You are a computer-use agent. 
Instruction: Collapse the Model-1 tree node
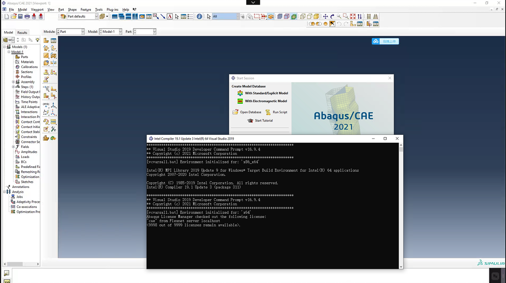coord(9,52)
